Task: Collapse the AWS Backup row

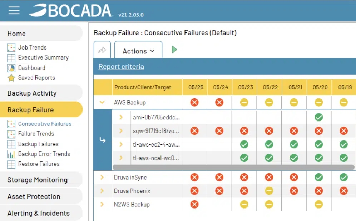Action: pos(102,102)
